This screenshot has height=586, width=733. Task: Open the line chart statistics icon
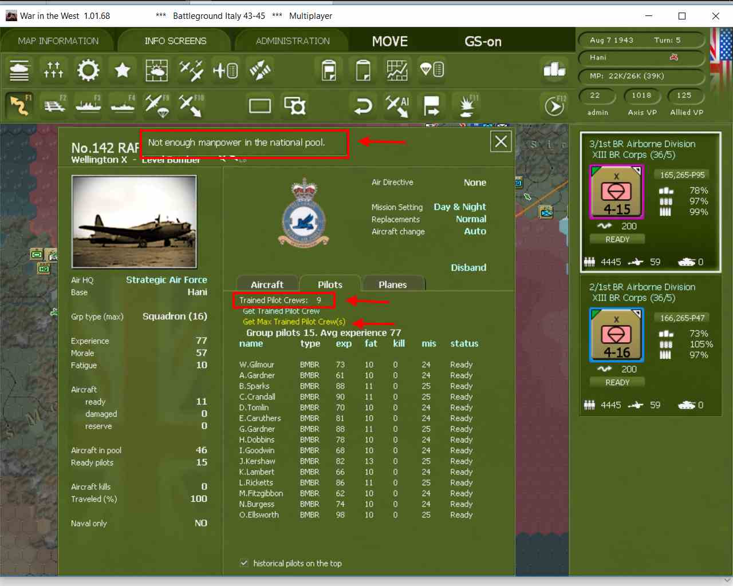397,70
